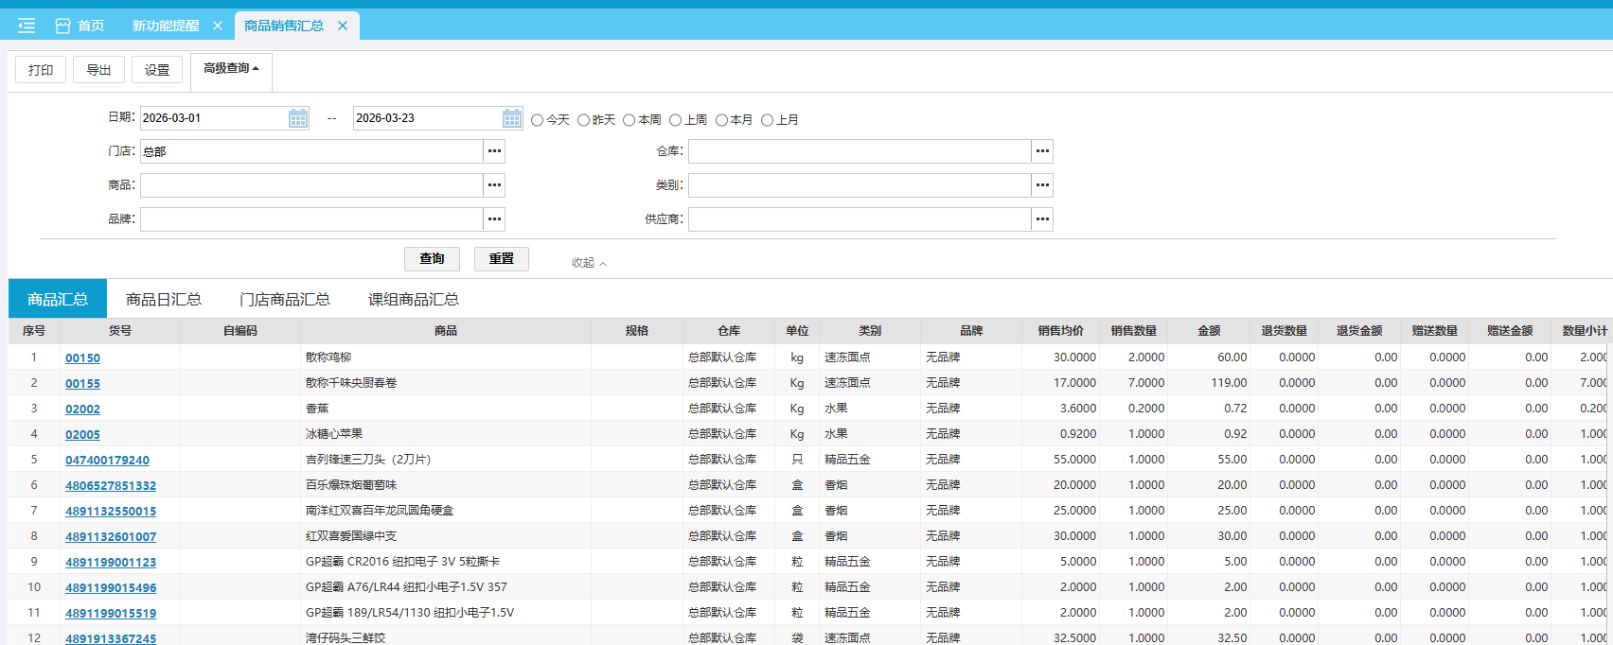
Task: Switch to the 门店商品汇总 tab
Action: pos(285,299)
